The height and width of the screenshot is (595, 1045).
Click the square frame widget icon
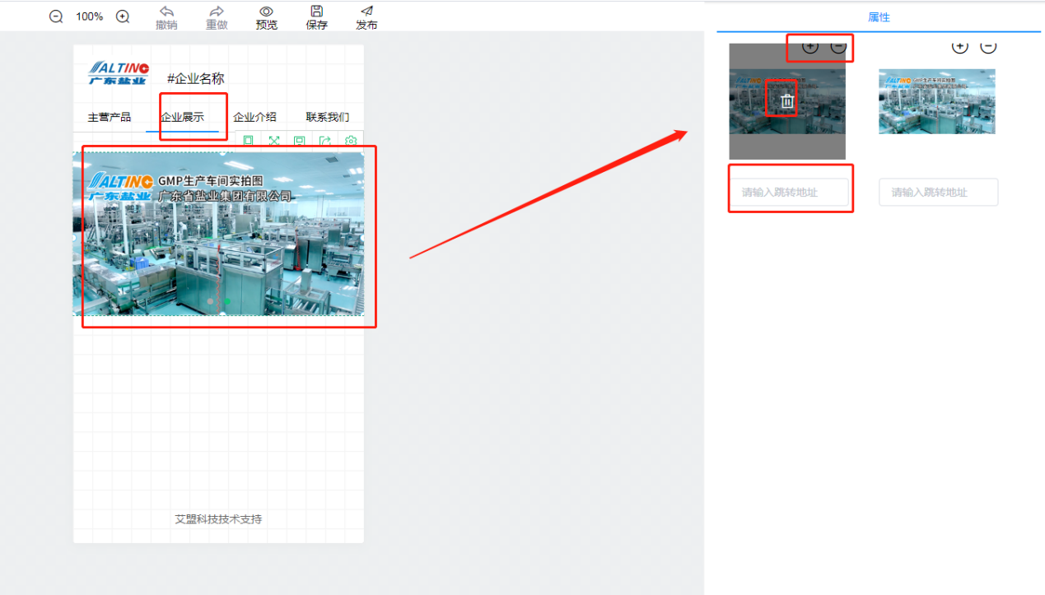[248, 142]
